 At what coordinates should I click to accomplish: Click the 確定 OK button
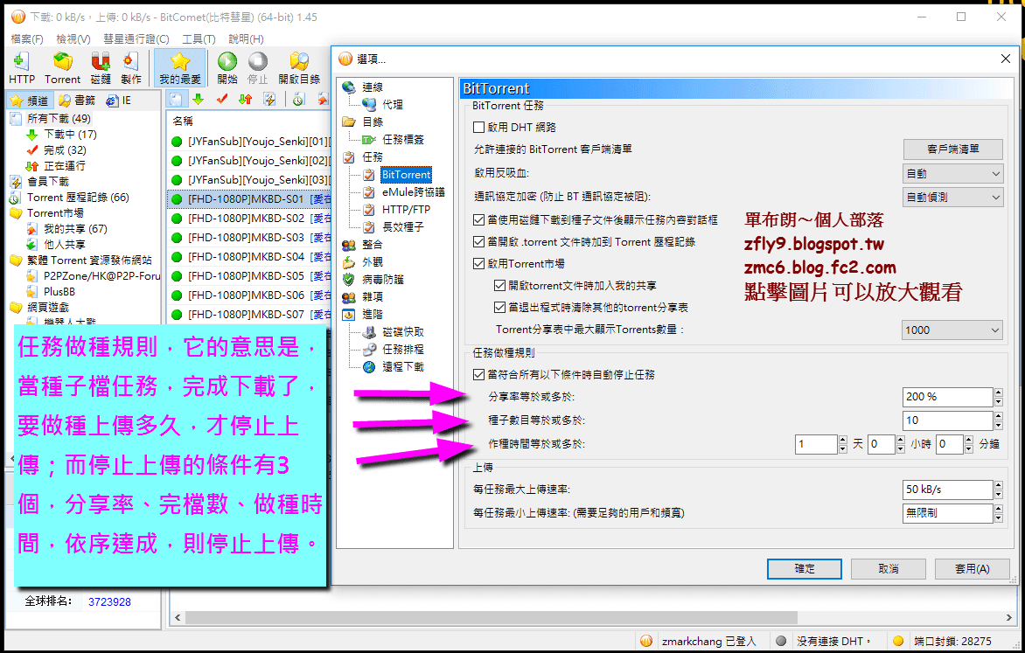click(804, 569)
